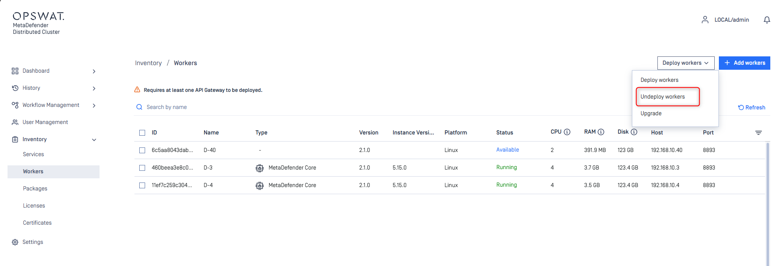The width and height of the screenshot is (777, 266).
Task: Open User Management in sidebar
Action: pyautogui.click(x=45, y=122)
